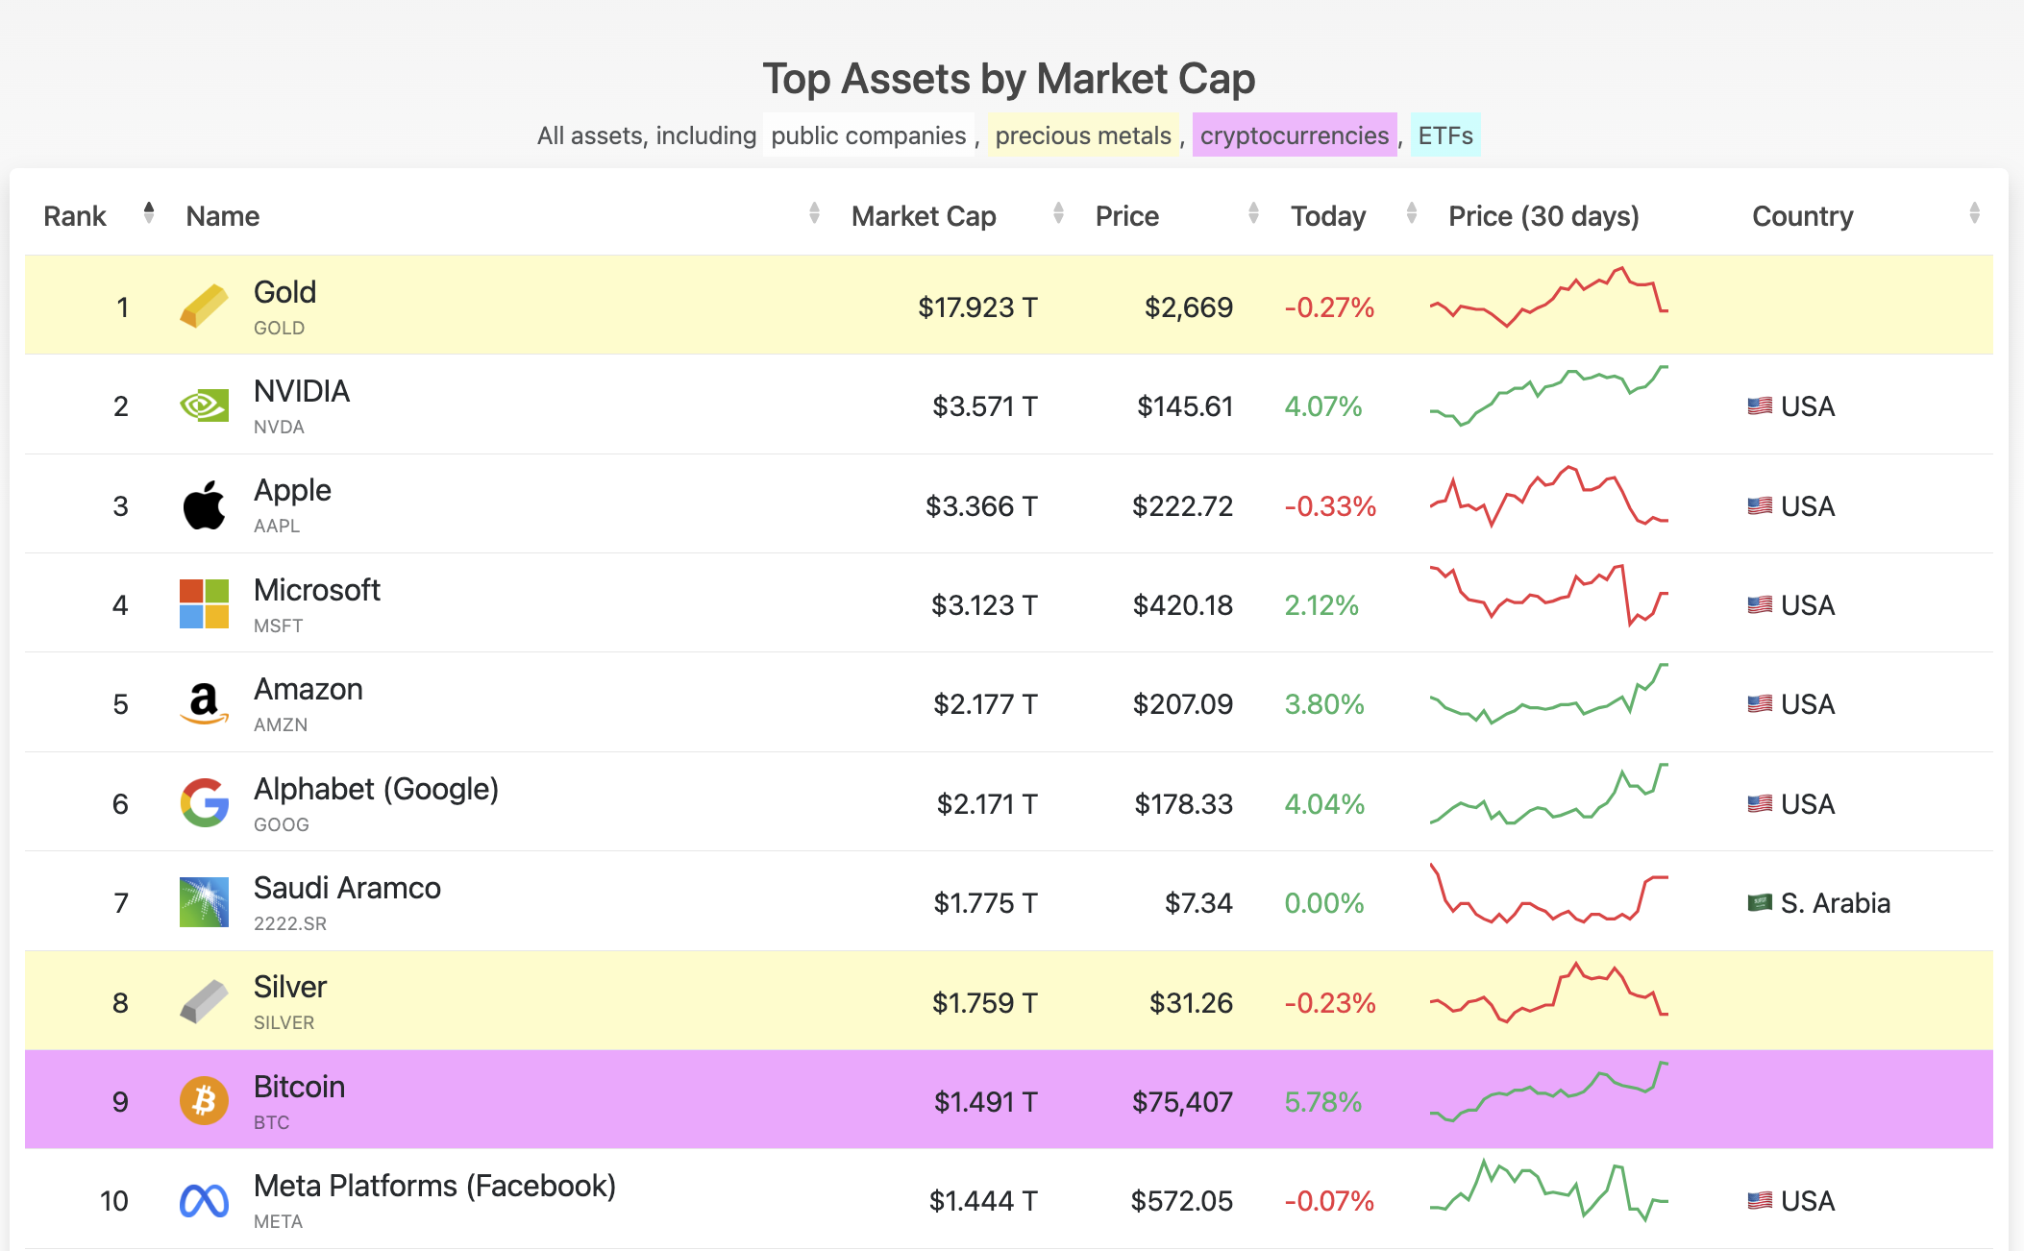Click Amazon today change 3.80%

pyautogui.click(x=1324, y=704)
